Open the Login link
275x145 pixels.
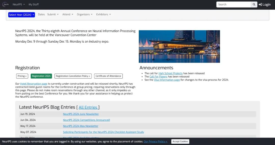click(265, 5)
